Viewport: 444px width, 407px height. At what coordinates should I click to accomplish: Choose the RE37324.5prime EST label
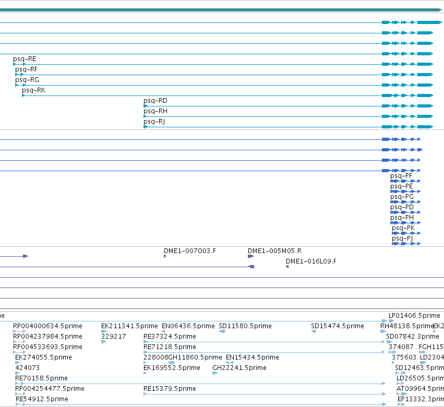170,337
